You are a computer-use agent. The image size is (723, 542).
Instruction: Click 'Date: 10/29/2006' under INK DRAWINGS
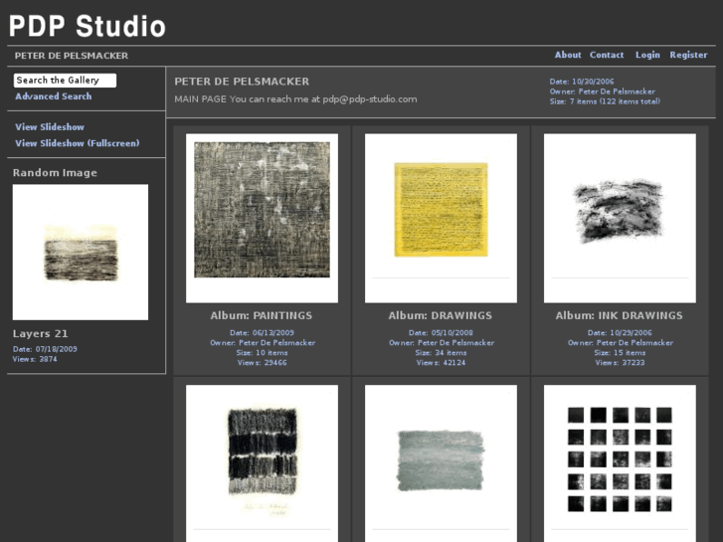620,332
